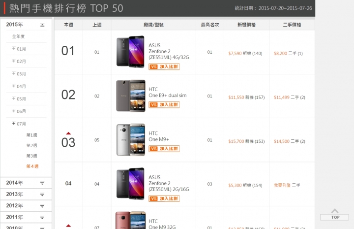
Task: Open the HTC One M9+ phone thumbnail
Action: pos(130,140)
